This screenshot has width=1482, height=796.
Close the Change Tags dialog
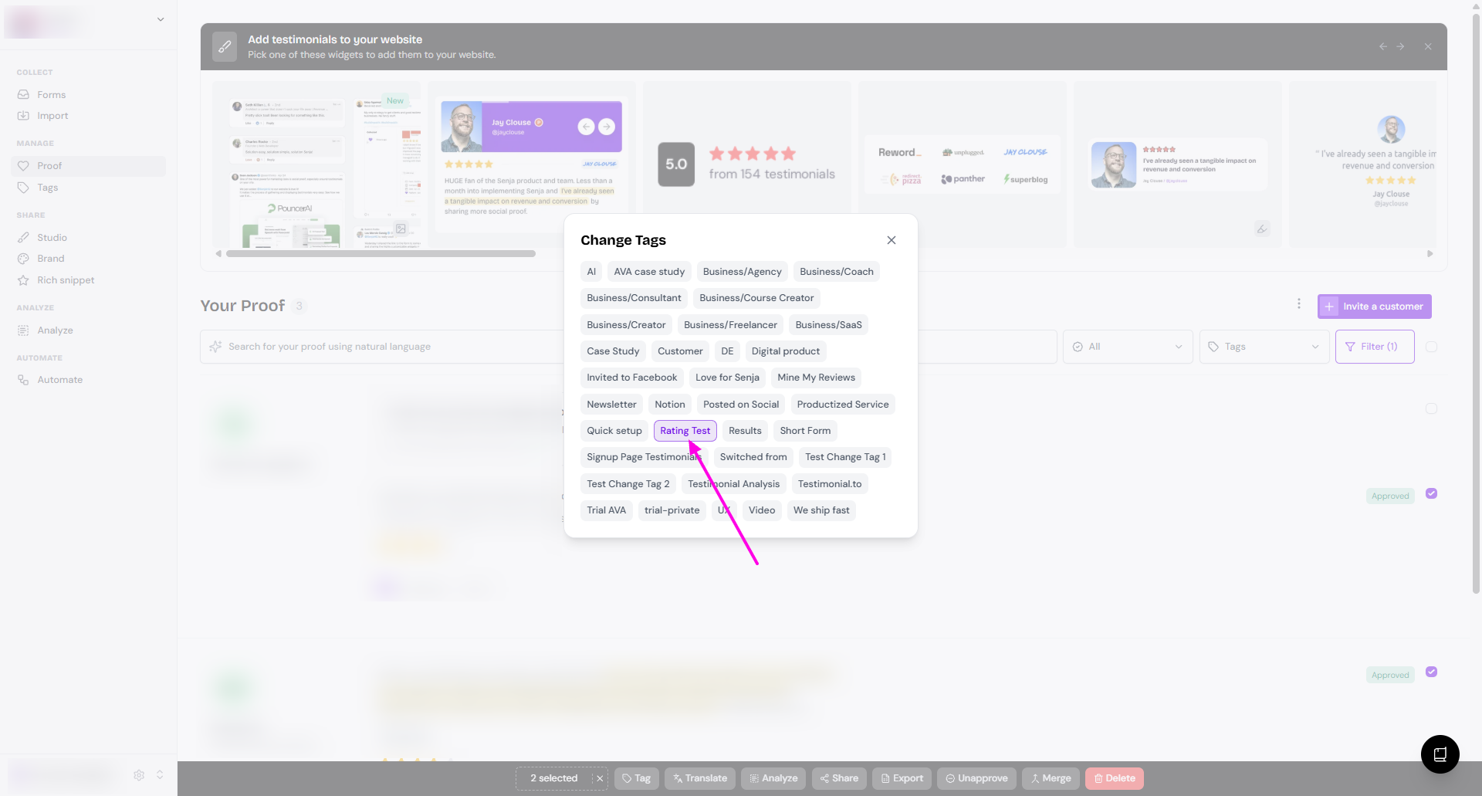pyautogui.click(x=891, y=240)
